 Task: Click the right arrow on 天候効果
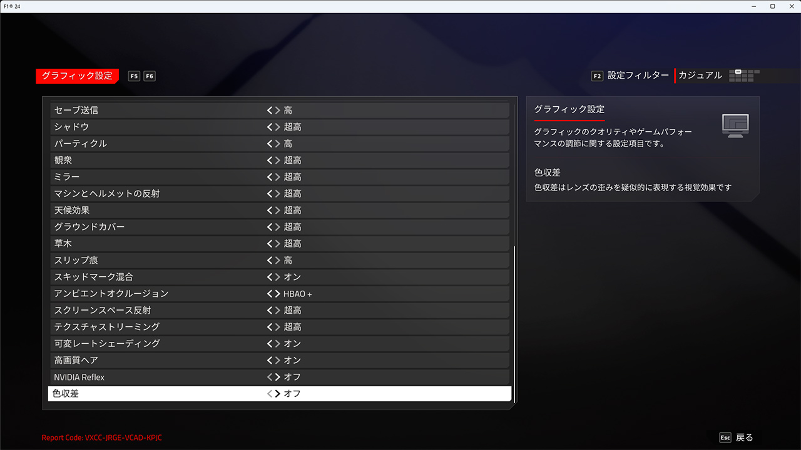pos(277,210)
